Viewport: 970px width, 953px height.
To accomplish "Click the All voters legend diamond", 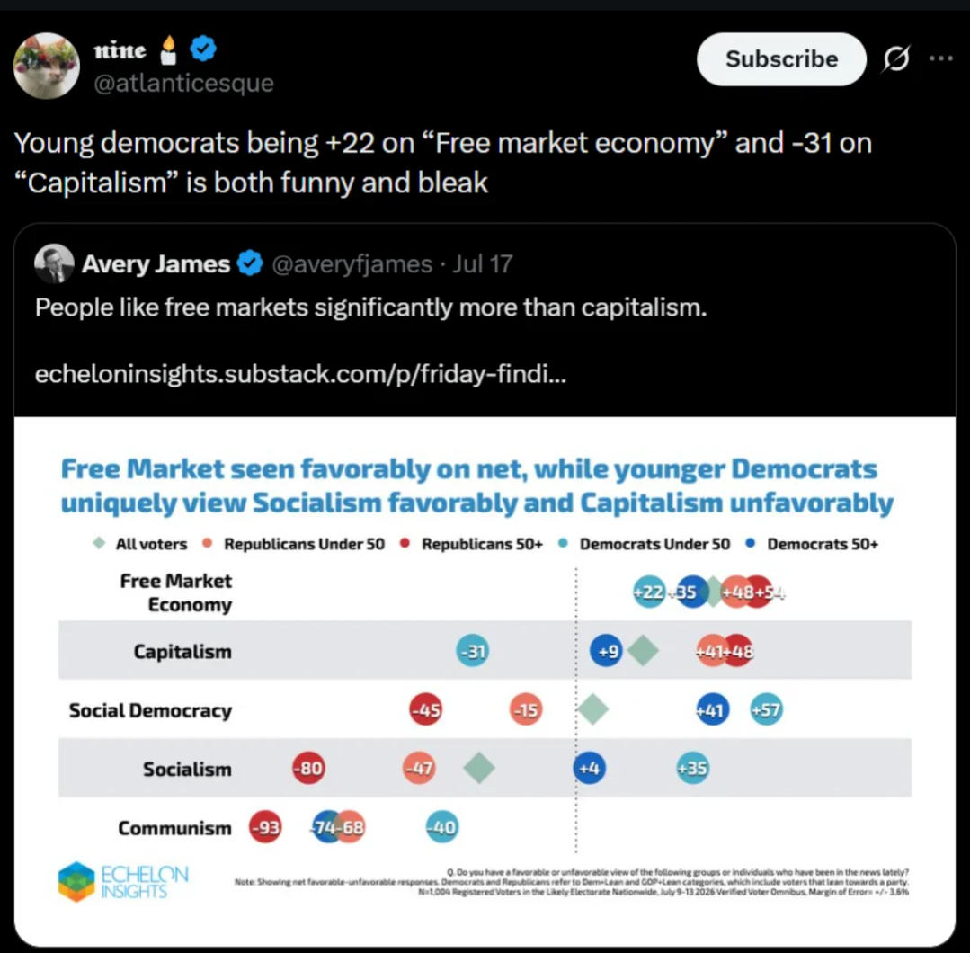I will tap(99, 543).
